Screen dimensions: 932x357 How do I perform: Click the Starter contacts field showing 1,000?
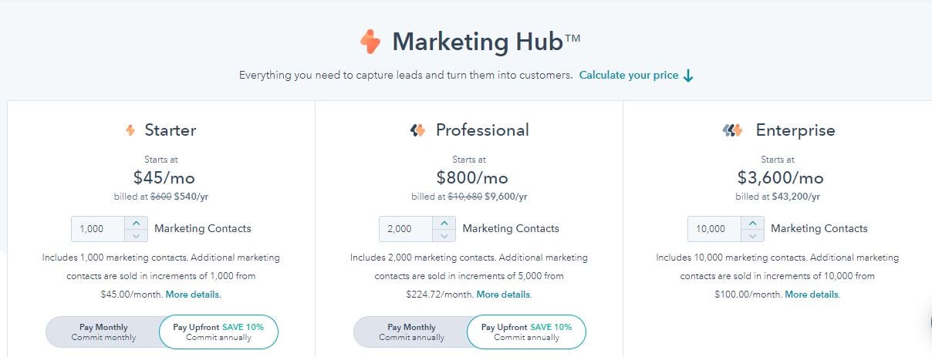tap(98, 229)
